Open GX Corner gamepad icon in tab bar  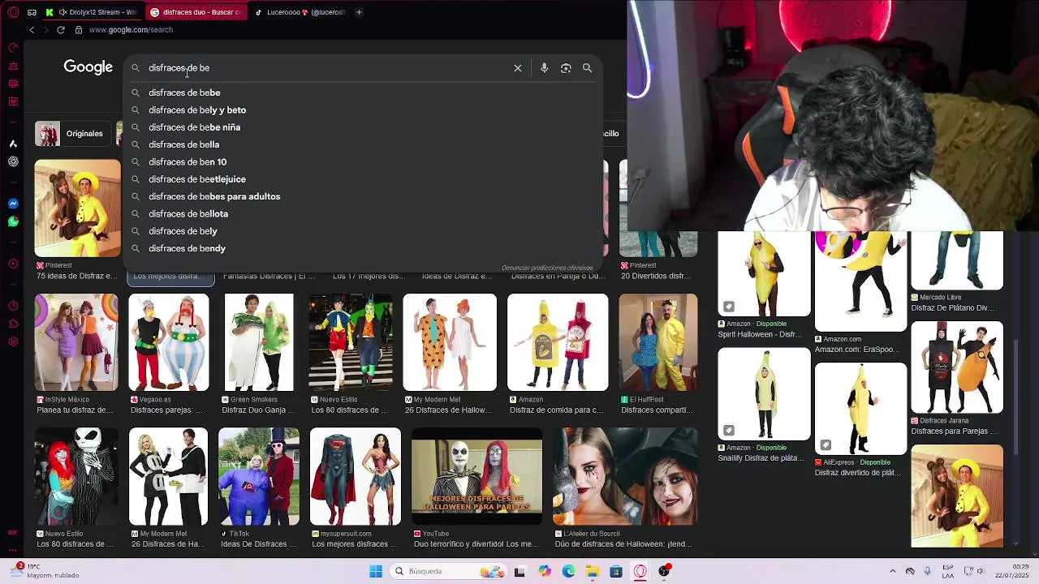point(32,12)
